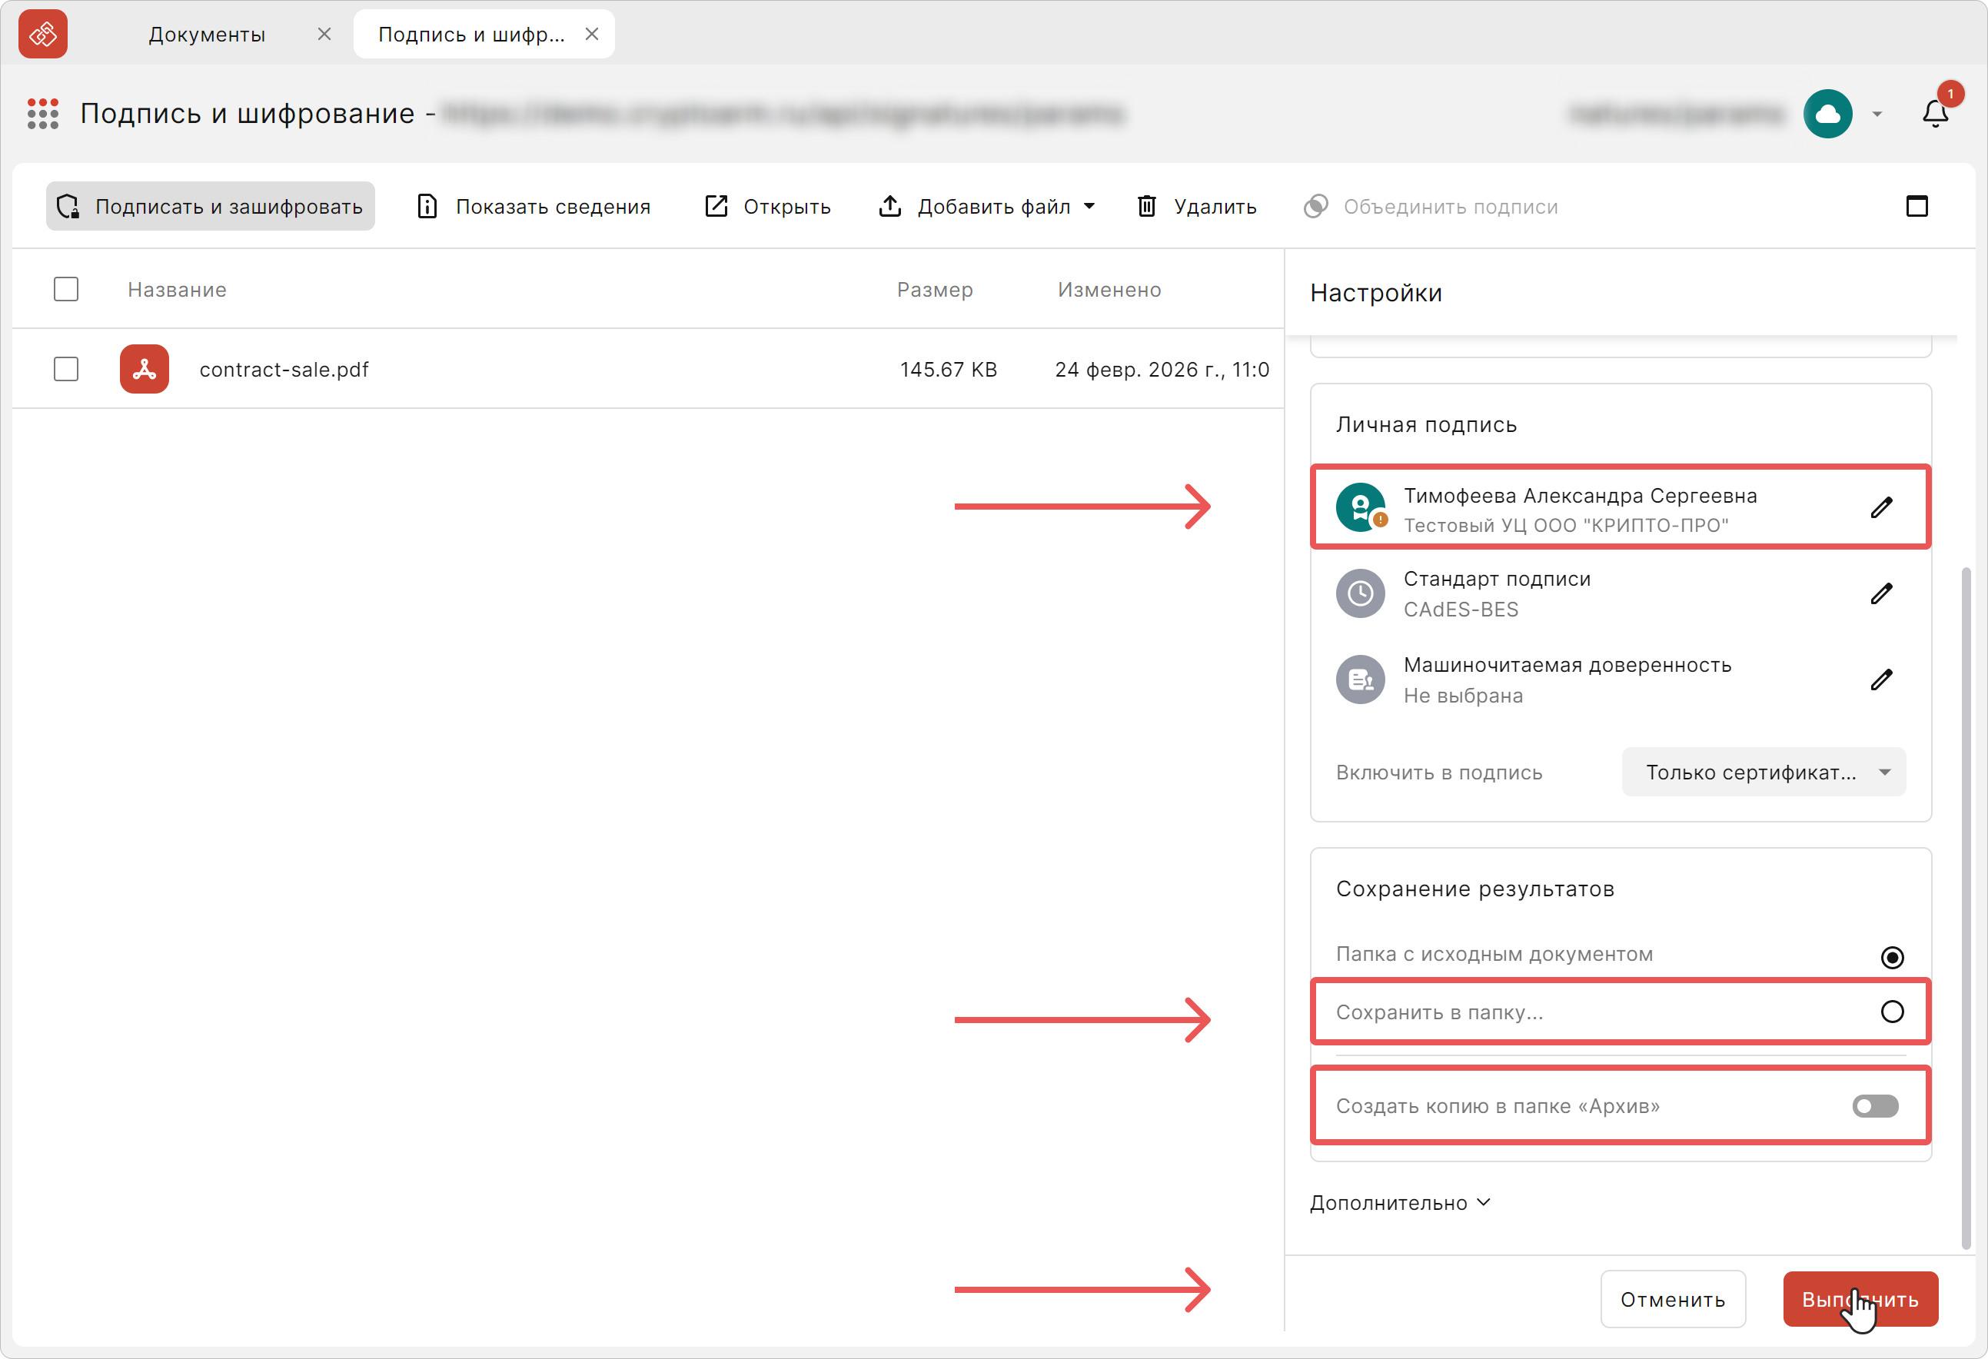1988x1359 pixels.
Task: Click the notification bell icon
Action: pos(1935,114)
